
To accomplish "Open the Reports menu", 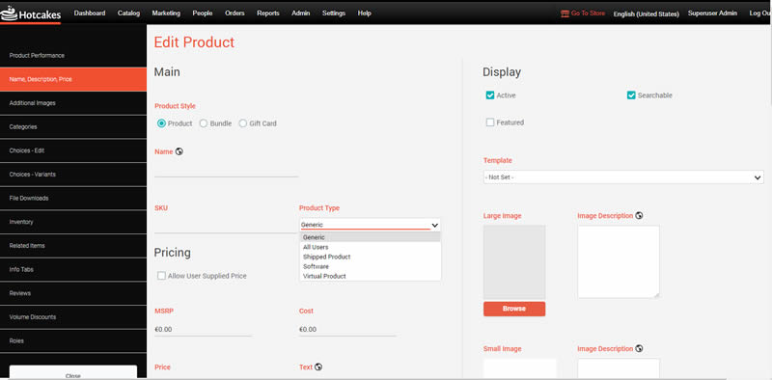I will [x=268, y=14].
